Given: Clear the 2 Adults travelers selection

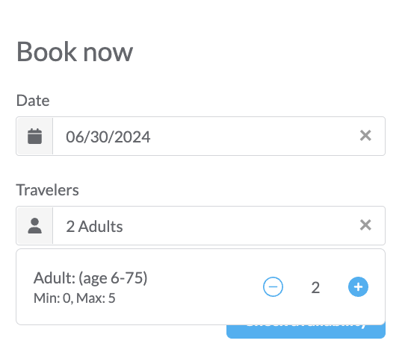Looking at the screenshot, I should point(365,225).
